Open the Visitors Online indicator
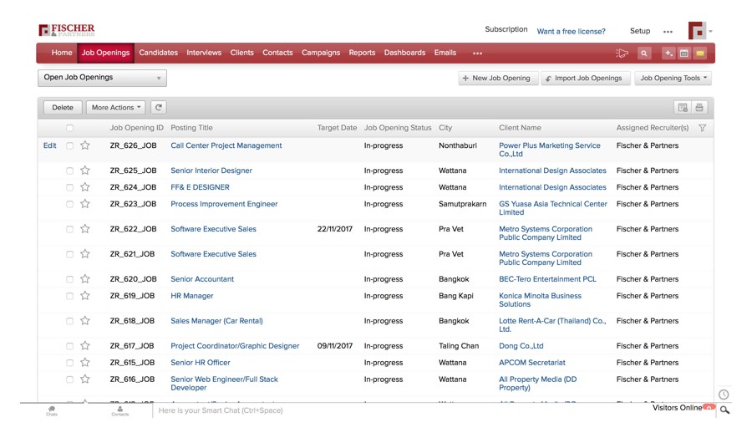Viewport: 752px width, 438px height. point(683,407)
